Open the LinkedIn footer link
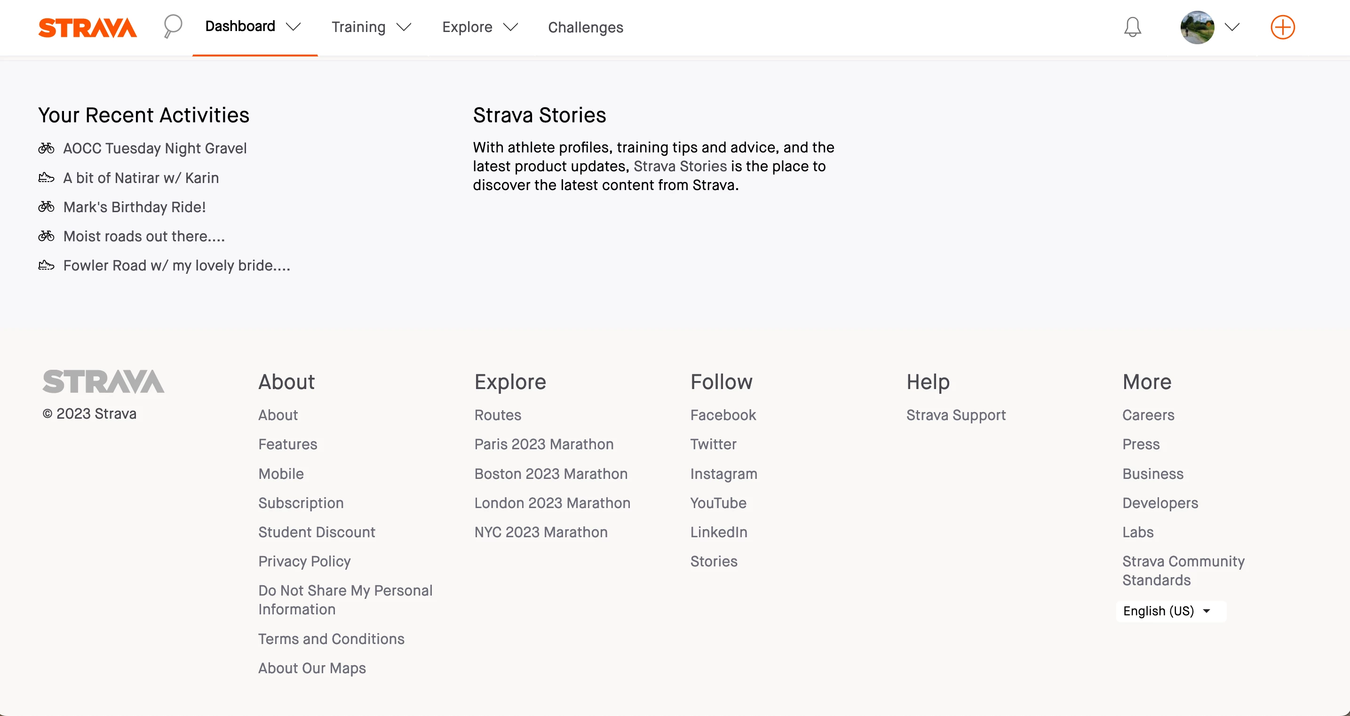The width and height of the screenshot is (1350, 716). click(x=718, y=533)
